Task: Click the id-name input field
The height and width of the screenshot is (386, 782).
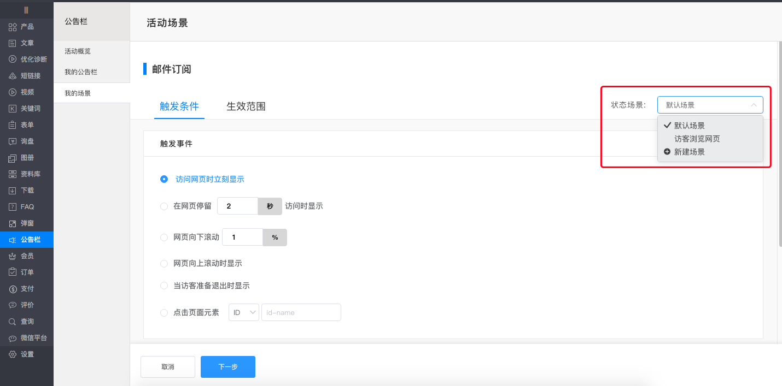Action: (301, 312)
